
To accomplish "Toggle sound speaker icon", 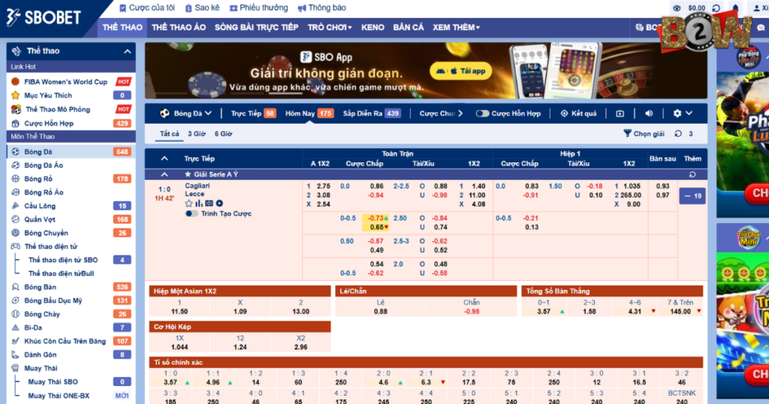I will (x=649, y=113).
